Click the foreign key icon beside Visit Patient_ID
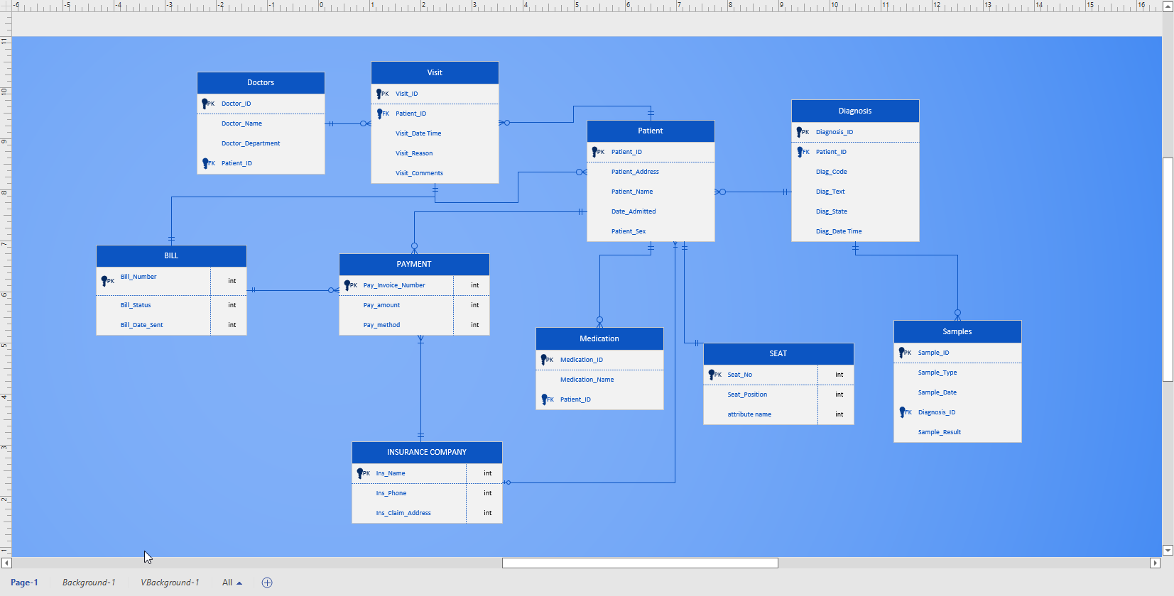Viewport: 1174px width, 596px height. tap(380, 114)
